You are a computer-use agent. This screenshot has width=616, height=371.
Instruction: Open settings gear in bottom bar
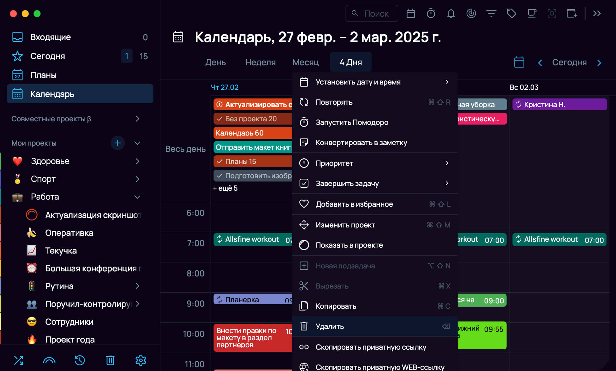141,360
